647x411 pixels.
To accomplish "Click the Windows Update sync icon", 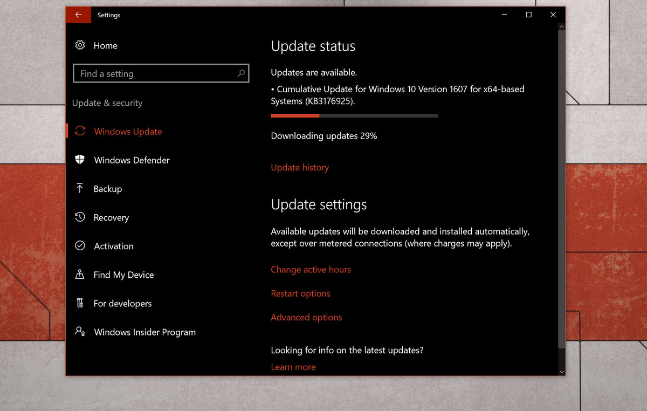I will pyautogui.click(x=80, y=131).
